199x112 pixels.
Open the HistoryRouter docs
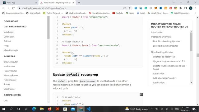(10, 71)
